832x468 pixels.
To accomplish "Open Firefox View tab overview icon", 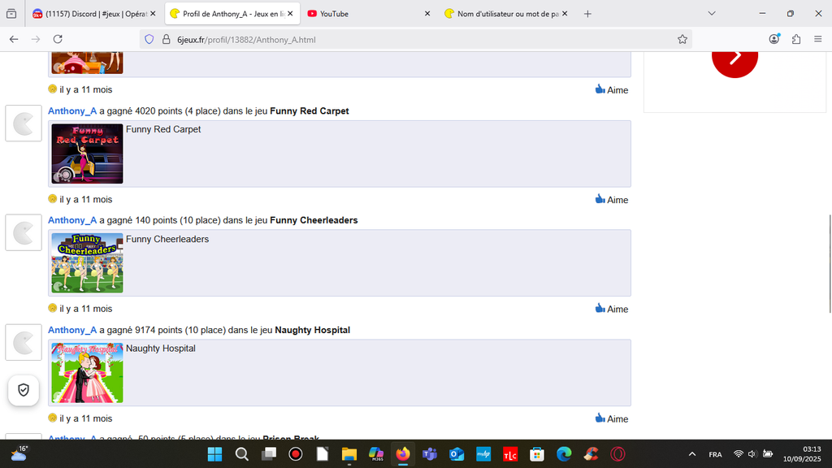I will (11, 14).
